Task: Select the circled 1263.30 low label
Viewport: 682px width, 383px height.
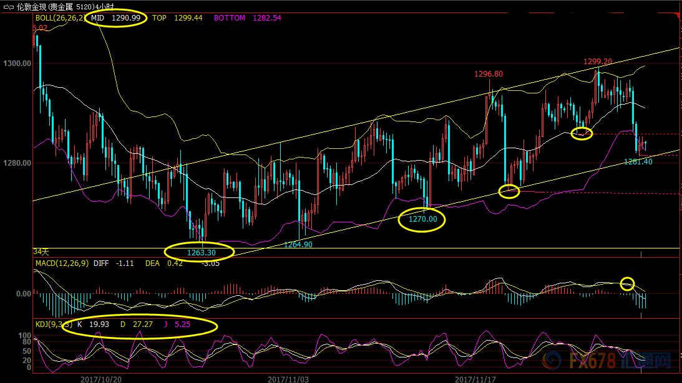Action: [200, 252]
